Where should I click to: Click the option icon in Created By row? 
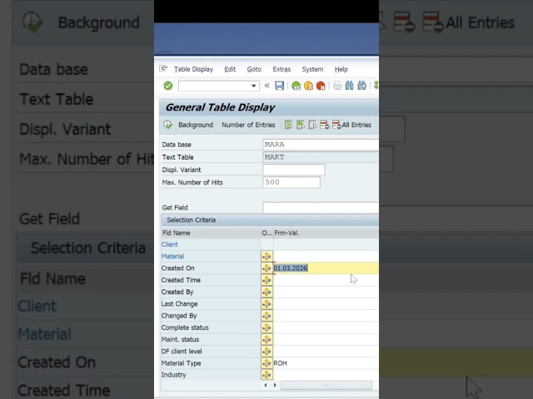click(266, 292)
